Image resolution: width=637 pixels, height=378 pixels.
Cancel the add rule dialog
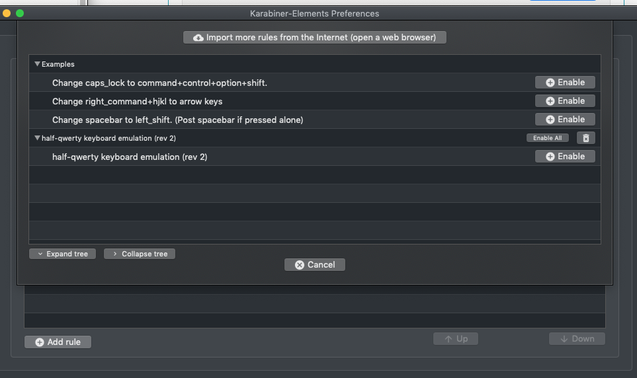(314, 265)
